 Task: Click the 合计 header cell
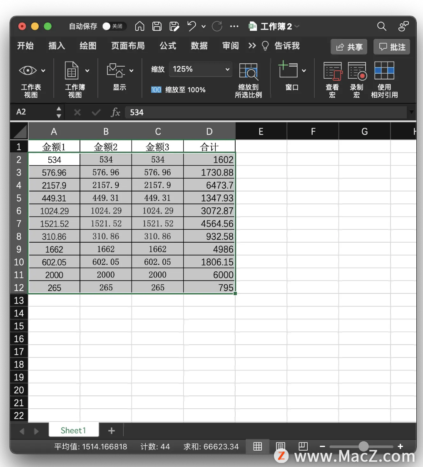tap(209, 147)
